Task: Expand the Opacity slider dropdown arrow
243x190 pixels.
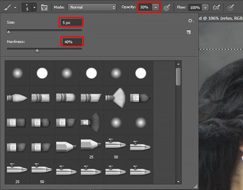Action: [156, 7]
